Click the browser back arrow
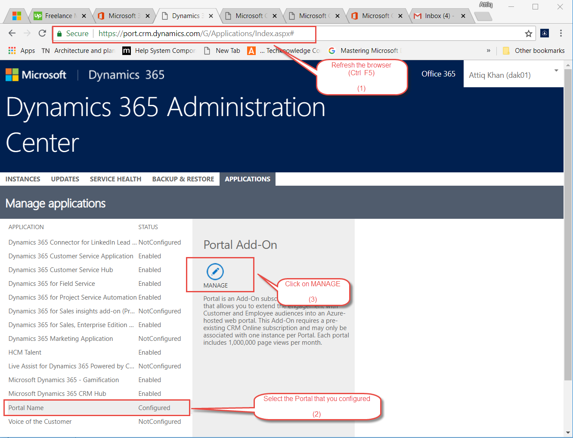The height and width of the screenshot is (438, 573). [x=12, y=34]
